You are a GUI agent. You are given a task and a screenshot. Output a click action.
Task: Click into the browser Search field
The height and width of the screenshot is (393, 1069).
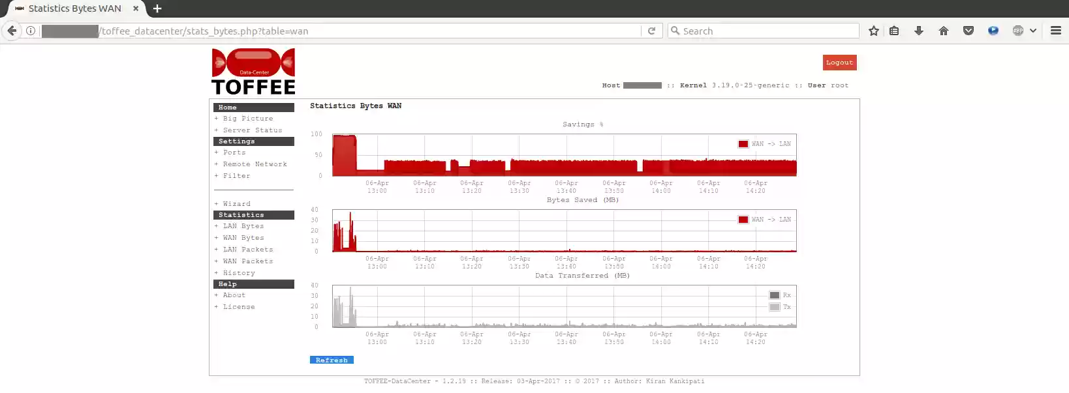[767, 31]
